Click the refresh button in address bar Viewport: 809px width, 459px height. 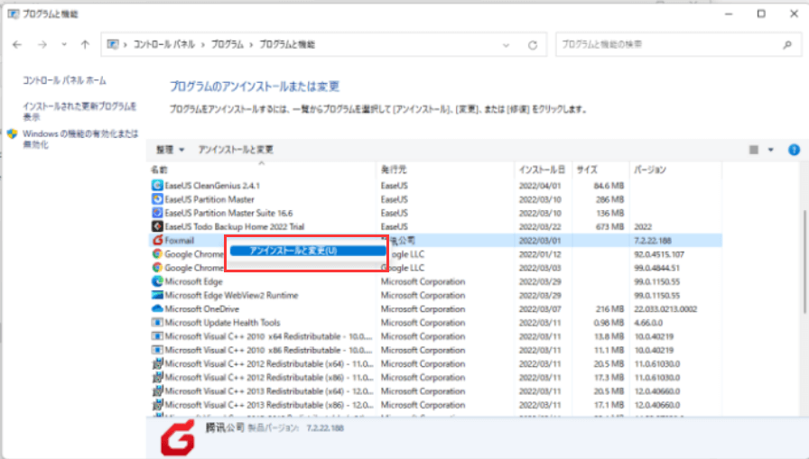pyautogui.click(x=533, y=44)
